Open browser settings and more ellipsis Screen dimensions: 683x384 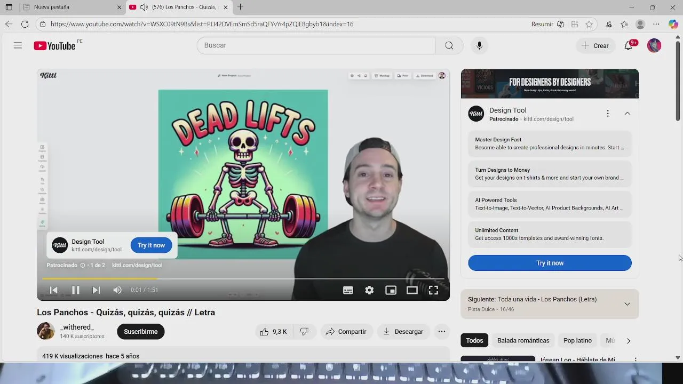tap(656, 24)
